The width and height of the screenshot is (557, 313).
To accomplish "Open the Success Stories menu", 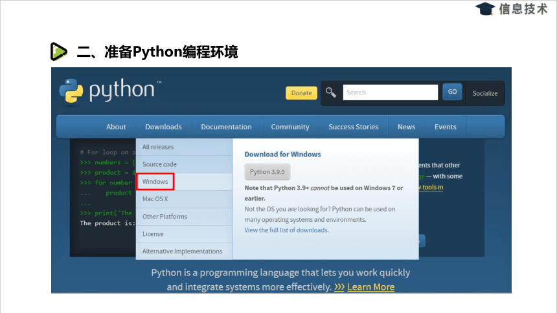I will 354,127.
